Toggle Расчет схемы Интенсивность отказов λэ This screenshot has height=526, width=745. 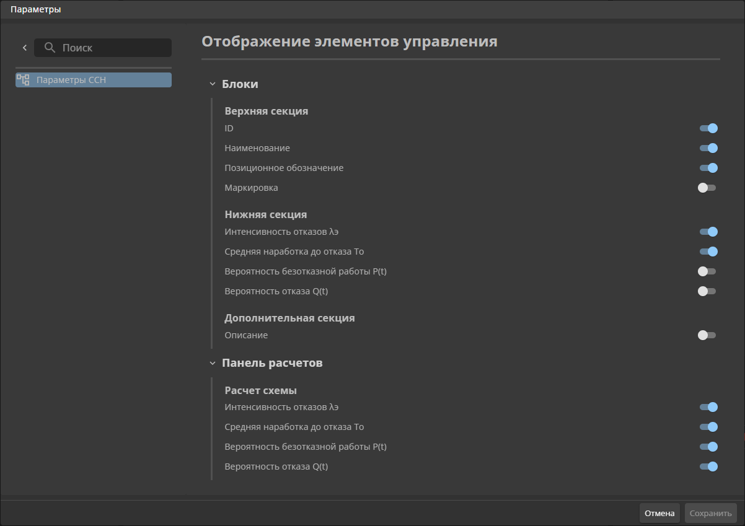708,407
